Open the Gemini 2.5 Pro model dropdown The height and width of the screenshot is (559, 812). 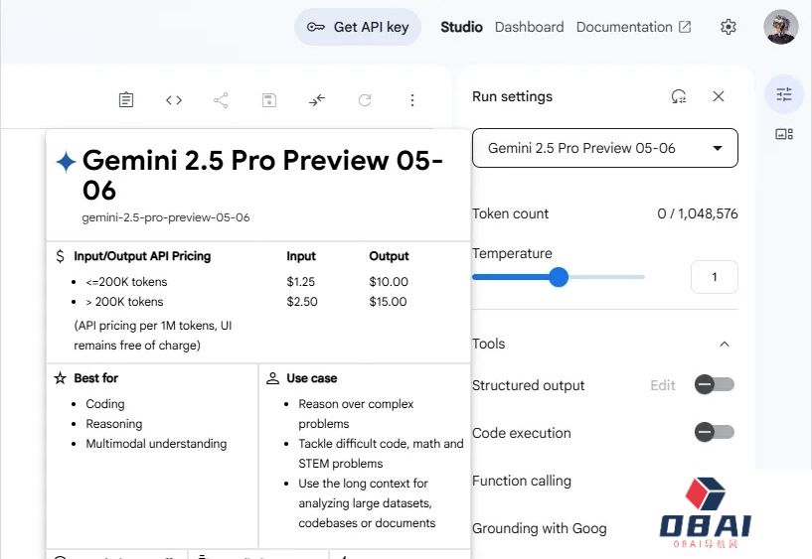point(605,148)
